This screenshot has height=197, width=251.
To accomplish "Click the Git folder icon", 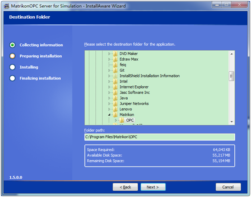I will 115,70.
